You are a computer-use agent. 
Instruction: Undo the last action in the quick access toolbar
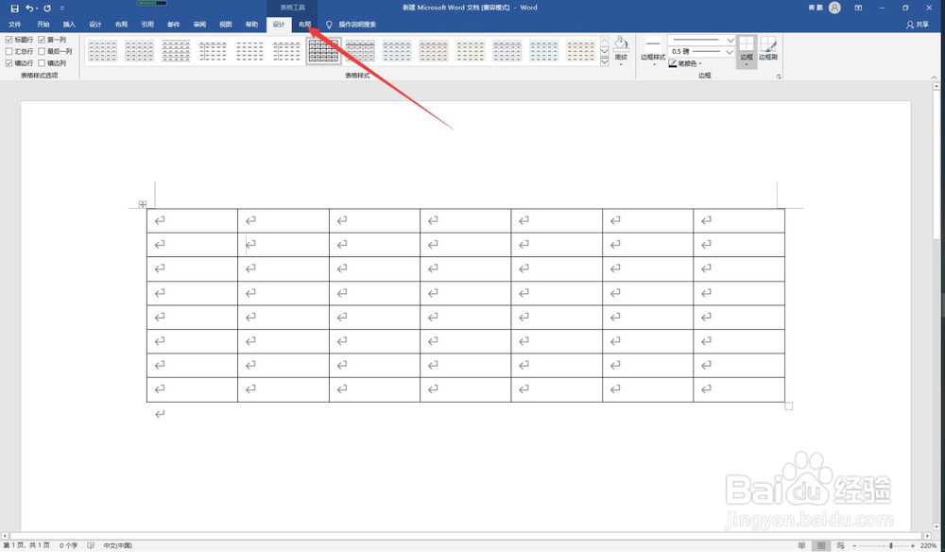click(29, 8)
